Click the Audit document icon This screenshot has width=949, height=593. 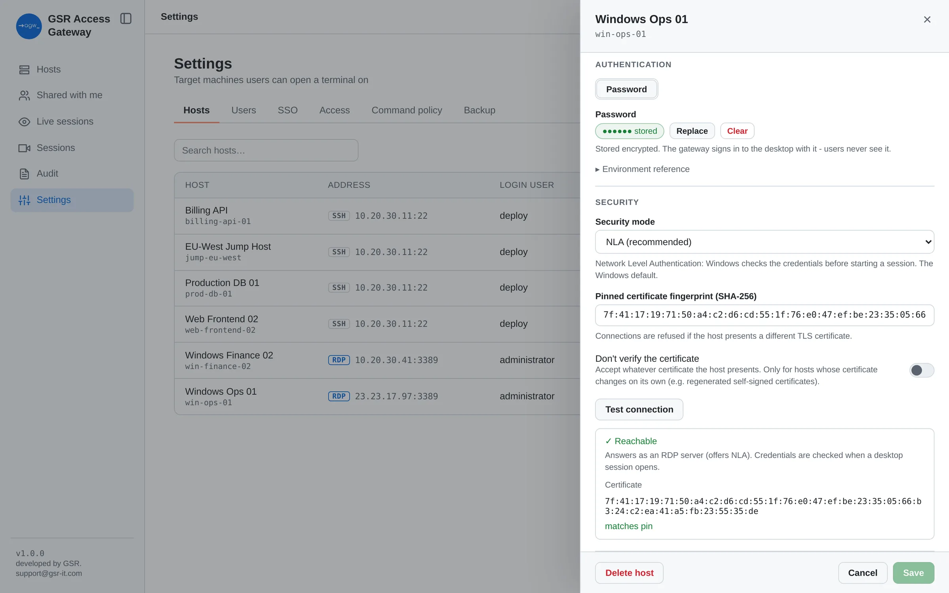click(x=24, y=174)
